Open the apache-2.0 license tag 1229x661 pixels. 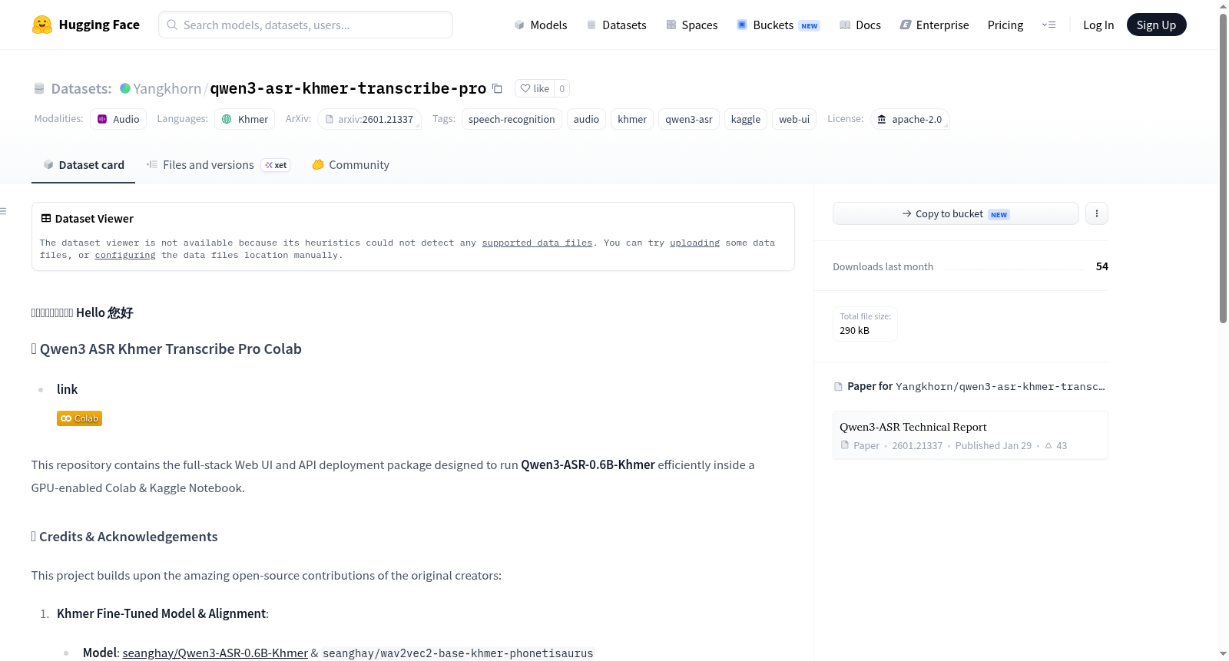coord(910,119)
